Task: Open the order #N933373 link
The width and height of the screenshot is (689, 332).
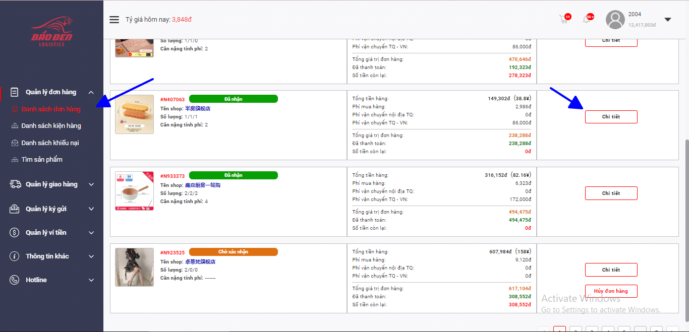Action: point(173,176)
